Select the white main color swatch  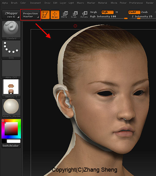pyautogui.click(x=14, y=141)
